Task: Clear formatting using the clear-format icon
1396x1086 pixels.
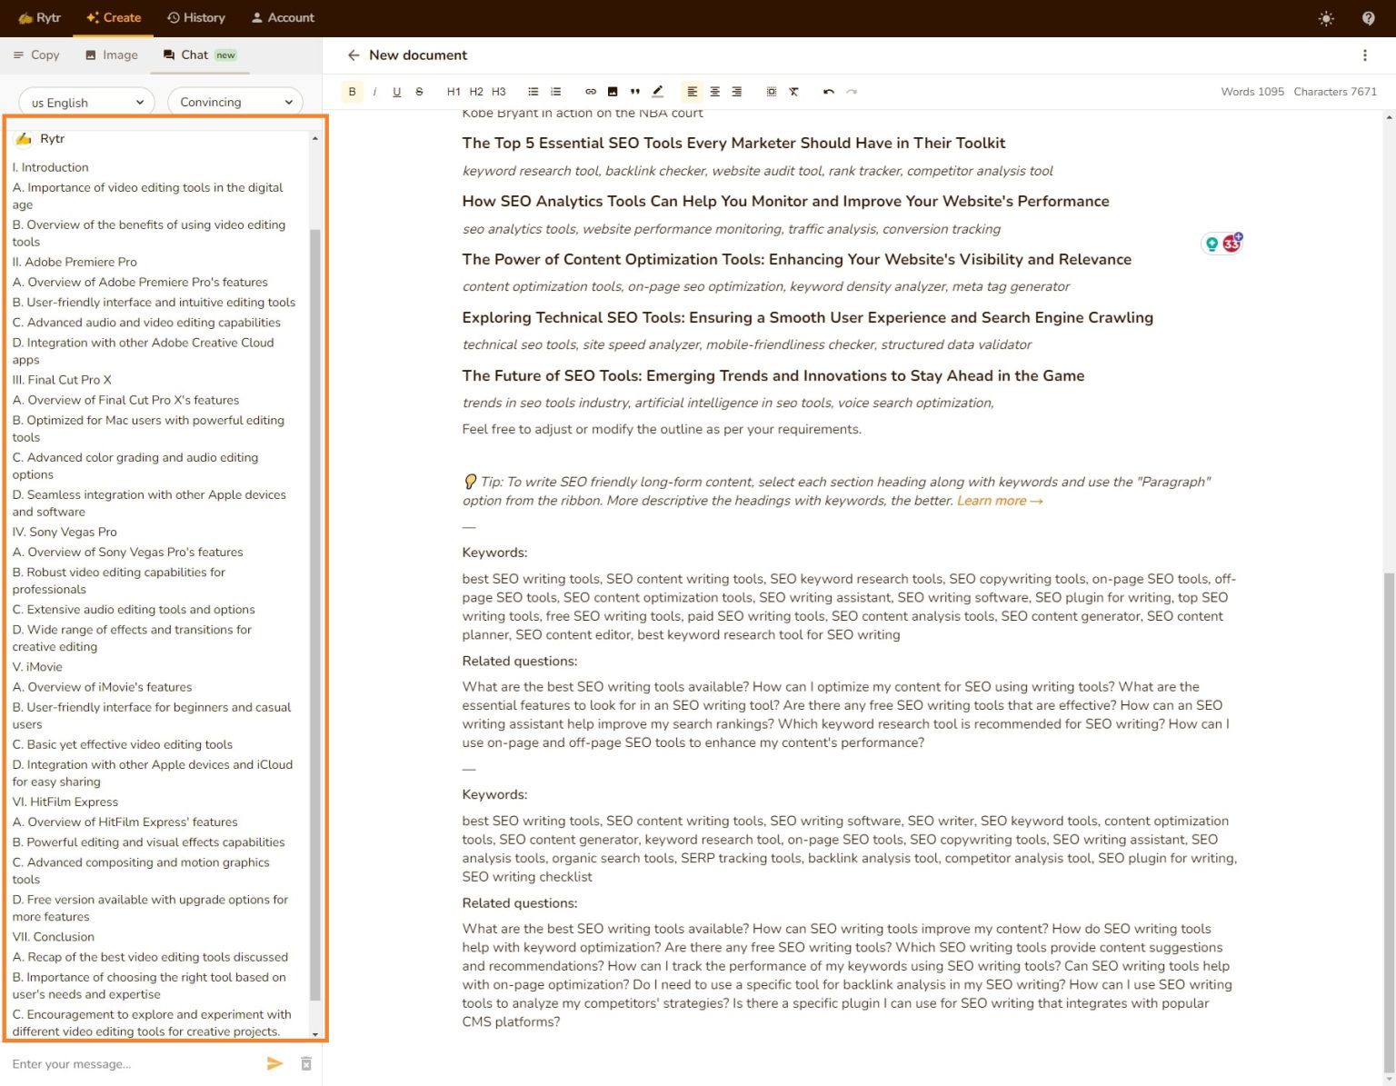Action: 794,91
